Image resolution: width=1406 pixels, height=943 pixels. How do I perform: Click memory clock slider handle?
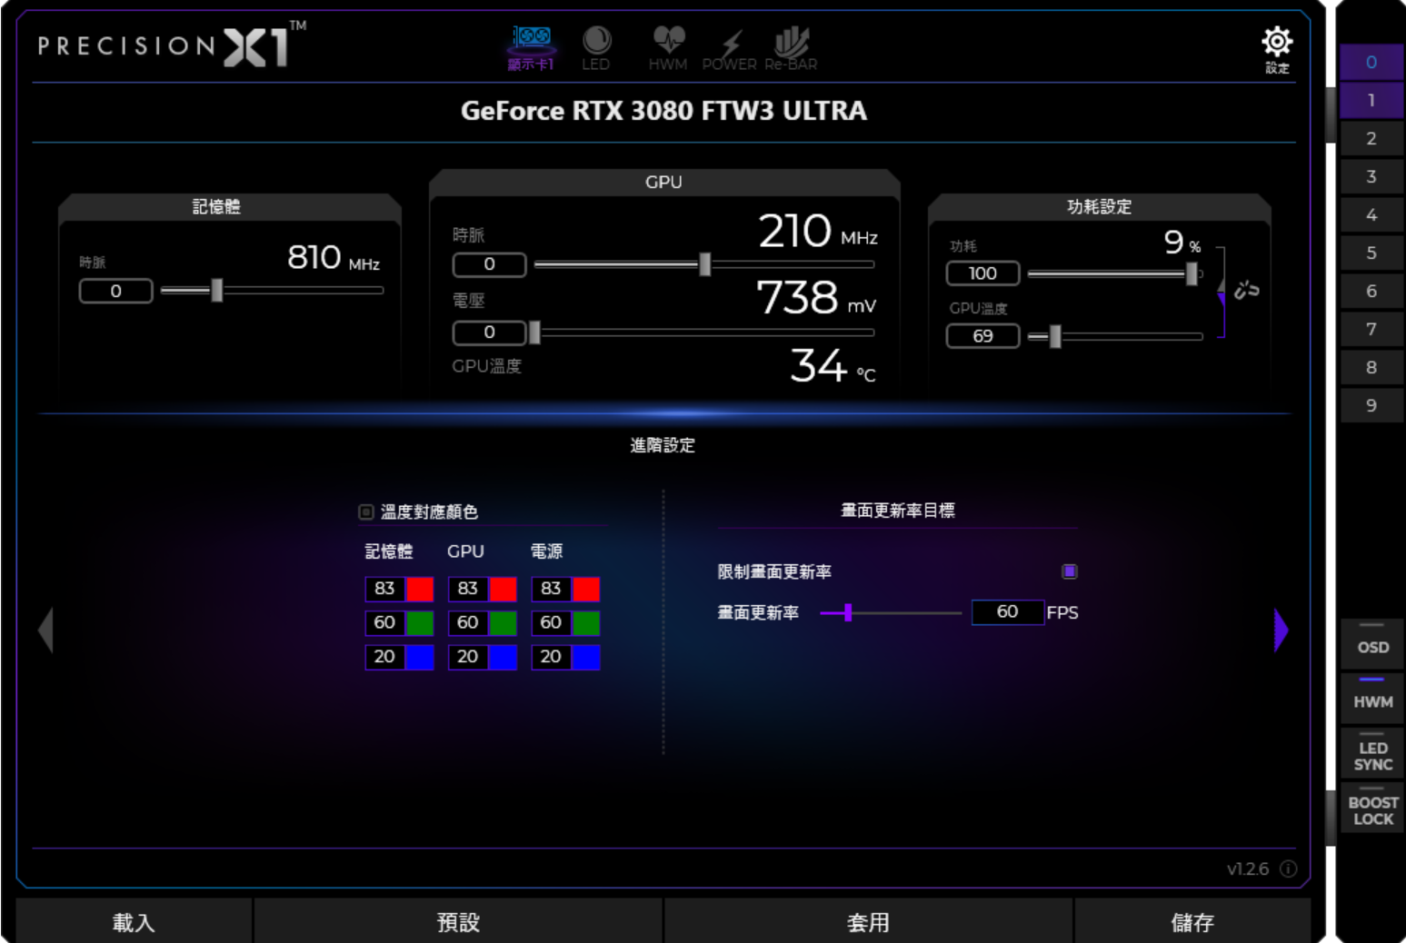[x=216, y=291]
